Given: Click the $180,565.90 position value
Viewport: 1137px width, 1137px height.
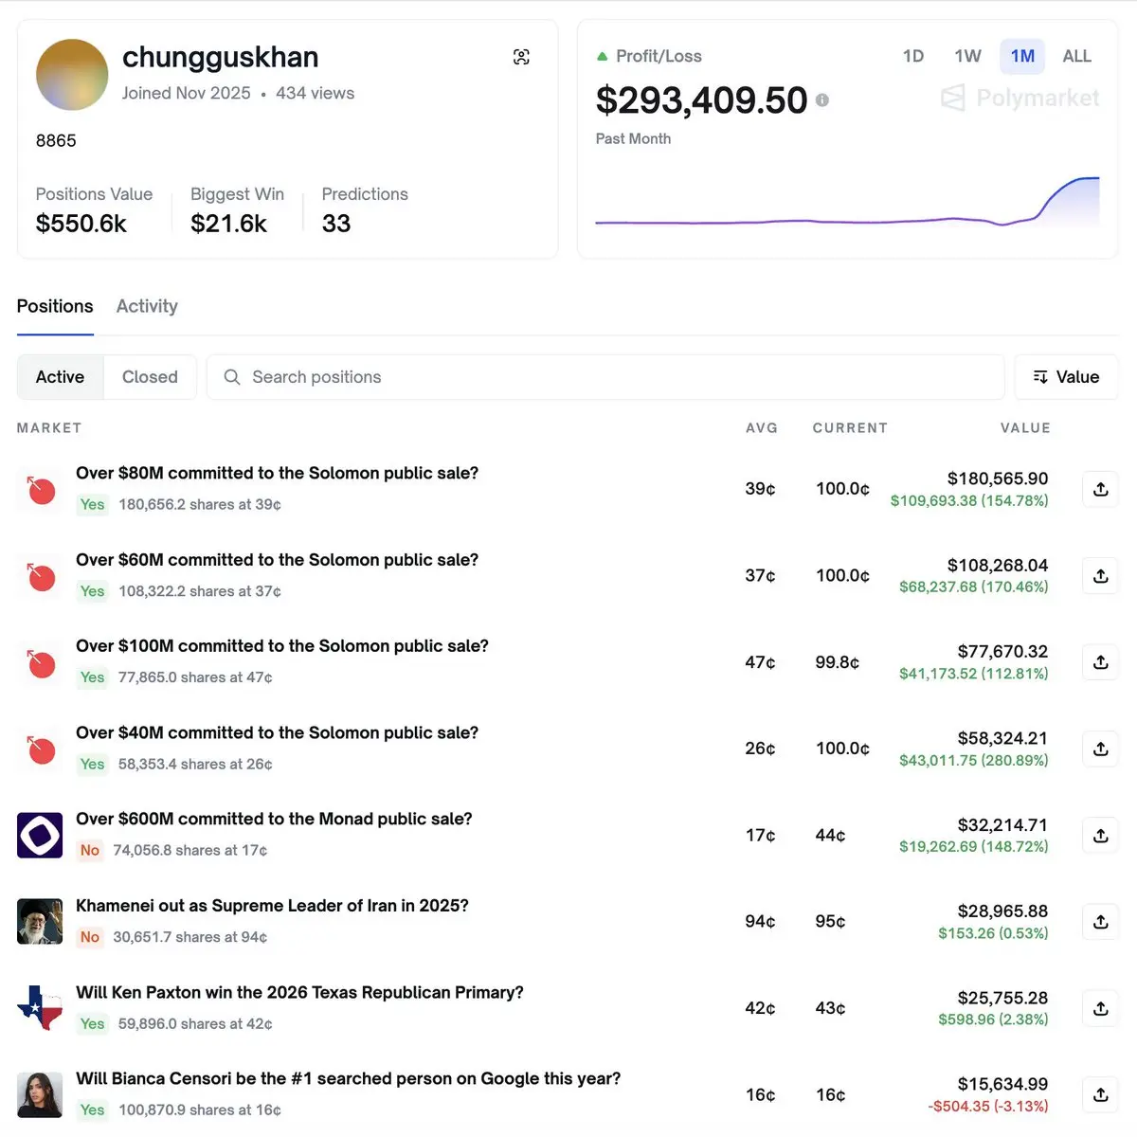Looking at the screenshot, I should pyautogui.click(x=998, y=478).
